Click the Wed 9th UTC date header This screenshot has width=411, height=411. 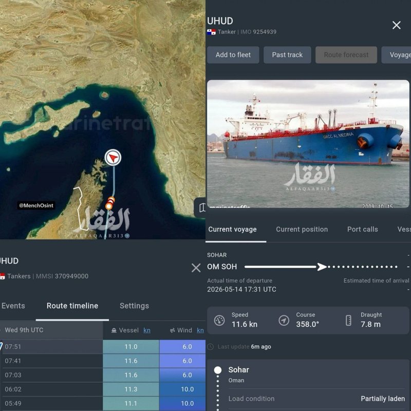pos(24,330)
